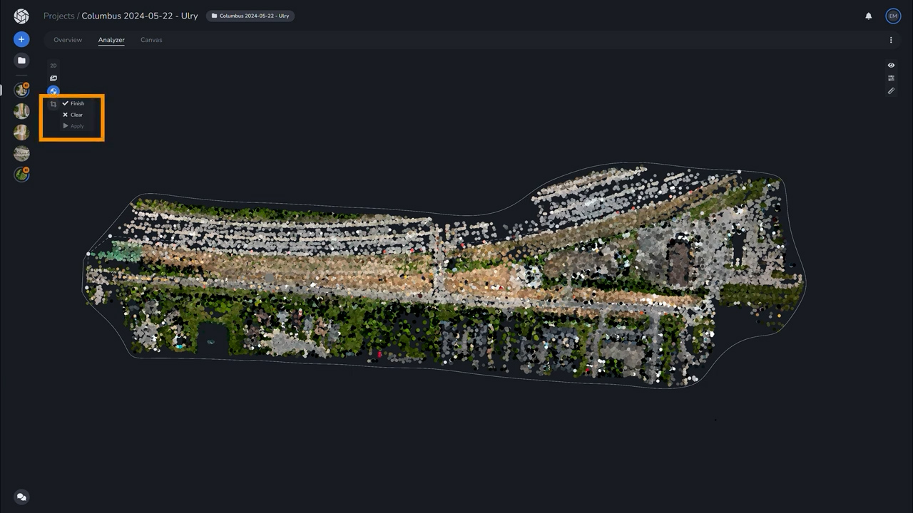Click the Projects breadcrumb link
The width and height of the screenshot is (913, 513).
click(58, 16)
